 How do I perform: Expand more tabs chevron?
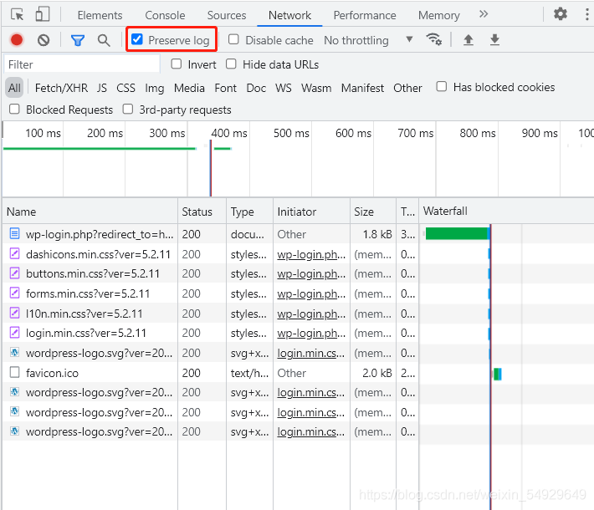tap(484, 14)
